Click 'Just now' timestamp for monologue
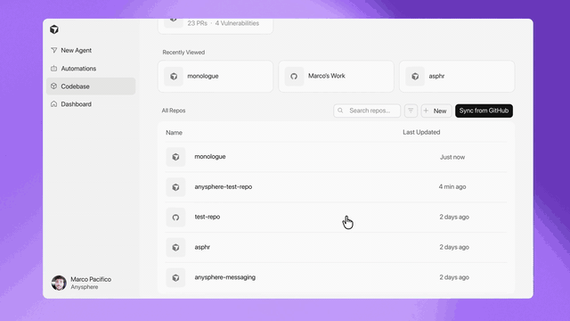This screenshot has width=570, height=321. [452, 157]
